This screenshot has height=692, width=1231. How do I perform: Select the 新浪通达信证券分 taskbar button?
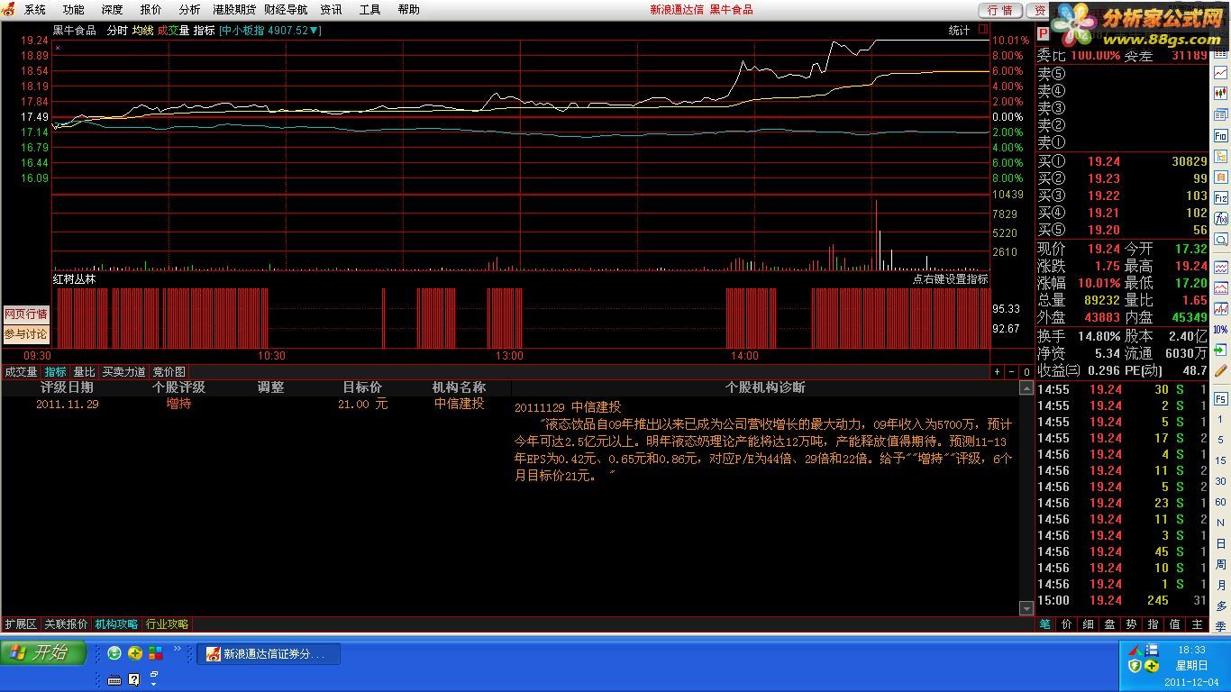269,654
